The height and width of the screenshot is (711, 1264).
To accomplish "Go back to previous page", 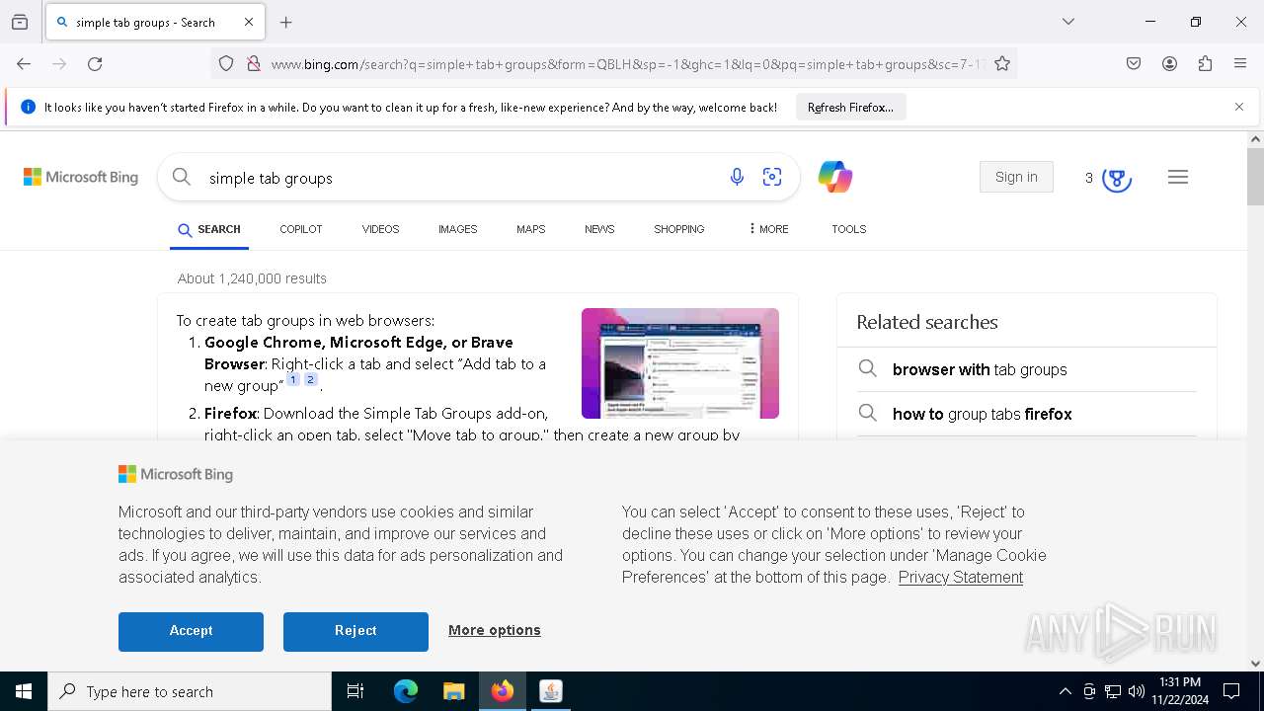I will [24, 63].
